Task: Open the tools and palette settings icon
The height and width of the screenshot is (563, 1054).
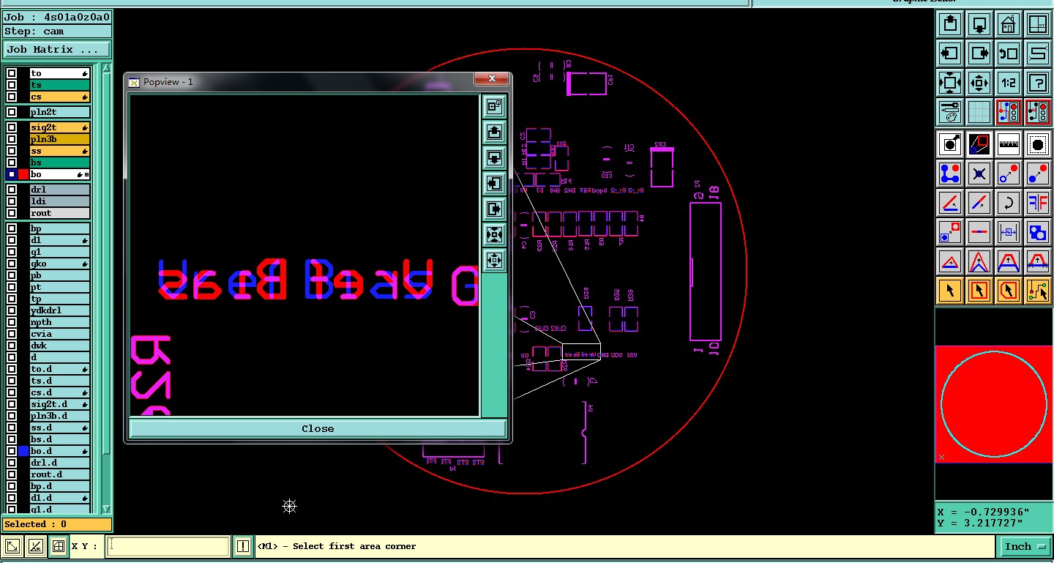Action: point(950,112)
